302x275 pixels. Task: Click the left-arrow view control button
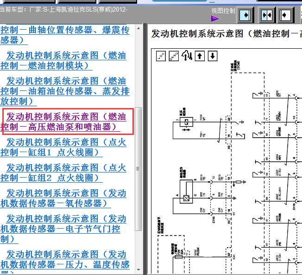click(x=286, y=15)
